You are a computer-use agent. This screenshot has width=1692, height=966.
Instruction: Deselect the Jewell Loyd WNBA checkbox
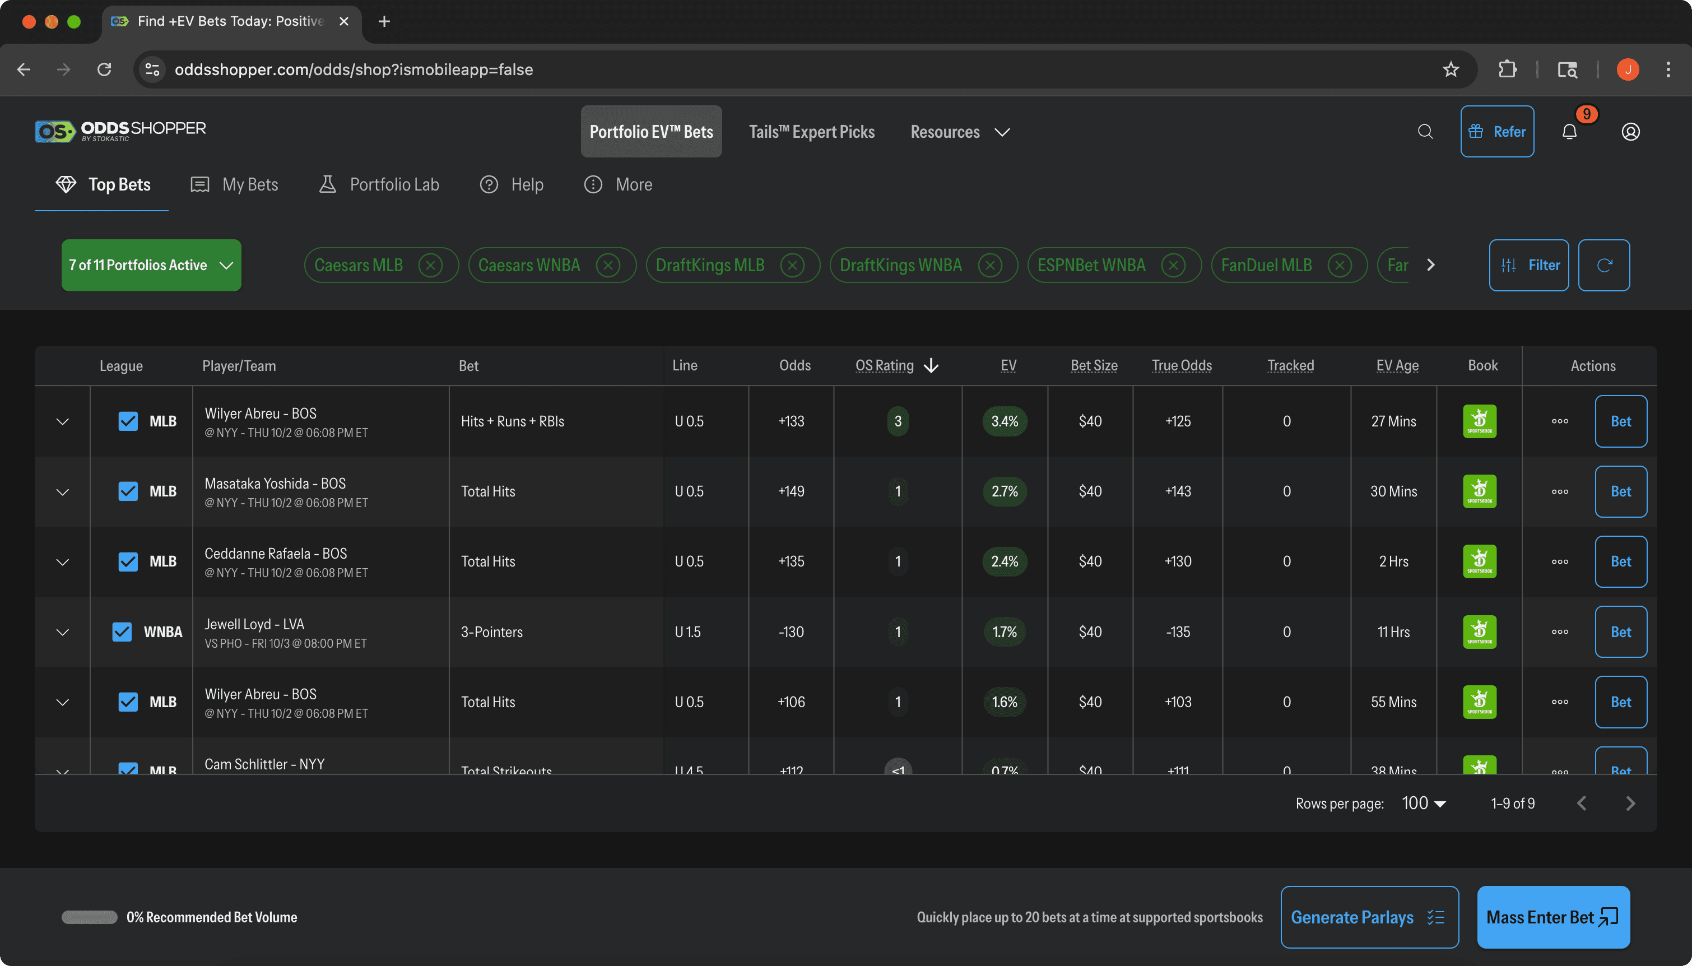(x=122, y=631)
